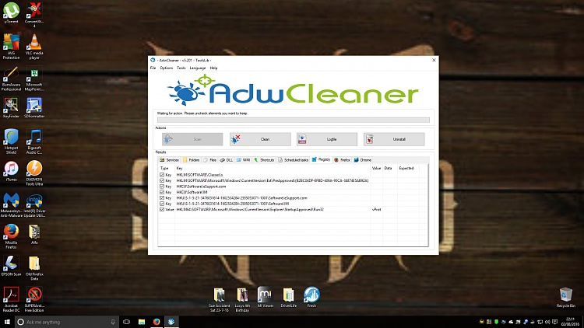
Task: Click the Windows Start button
Action: coord(7,322)
